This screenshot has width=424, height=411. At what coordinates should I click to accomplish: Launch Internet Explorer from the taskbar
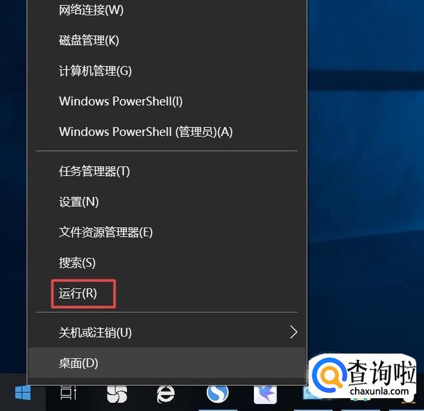(x=166, y=394)
